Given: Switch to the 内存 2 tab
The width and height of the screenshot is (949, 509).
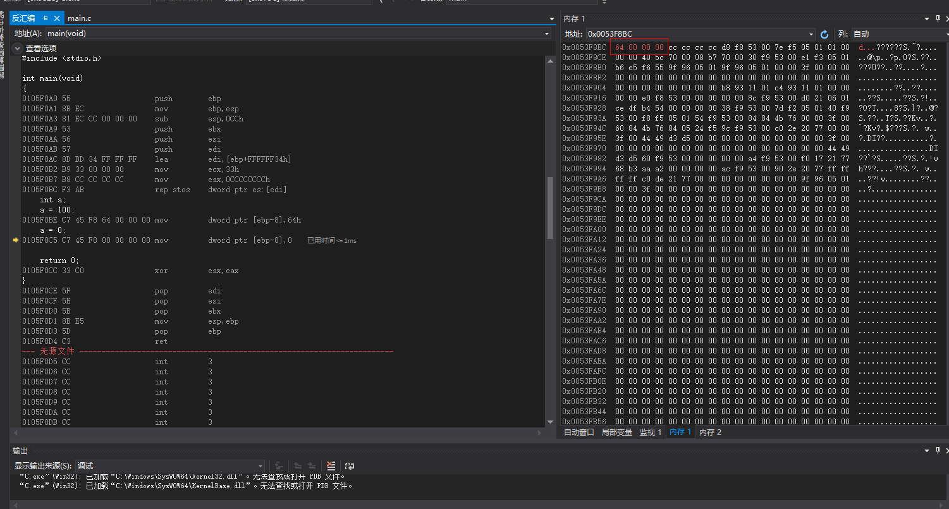Looking at the screenshot, I should pyautogui.click(x=710, y=432).
